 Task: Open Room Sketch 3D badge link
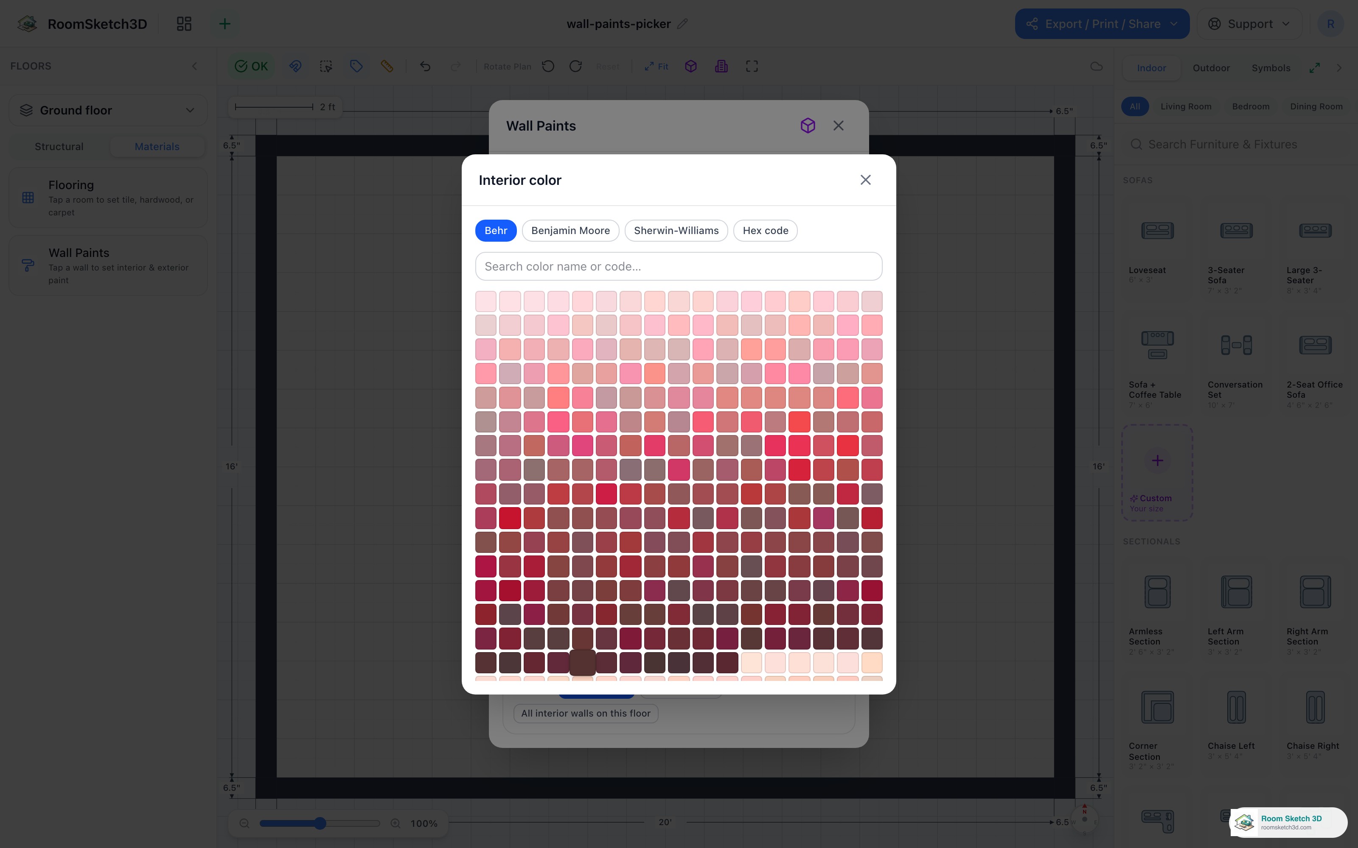pyautogui.click(x=1288, y=822)
